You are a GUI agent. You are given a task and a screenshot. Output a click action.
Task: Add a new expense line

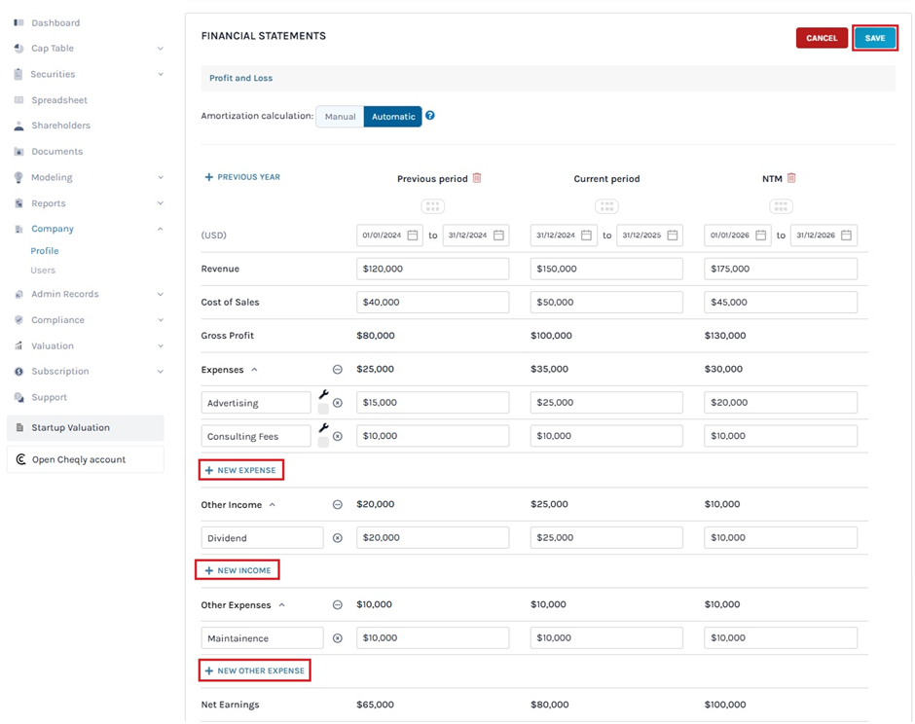point(241,470)
